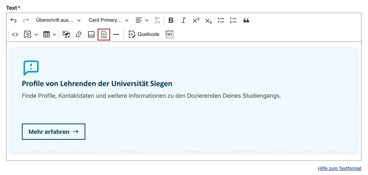Expand the table insert options chevron
368x175 pixels.
tap(55, 34)
